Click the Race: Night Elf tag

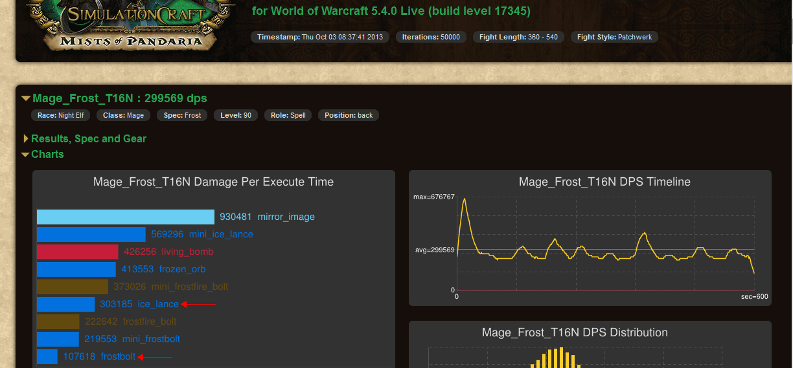tap(61, 115)
